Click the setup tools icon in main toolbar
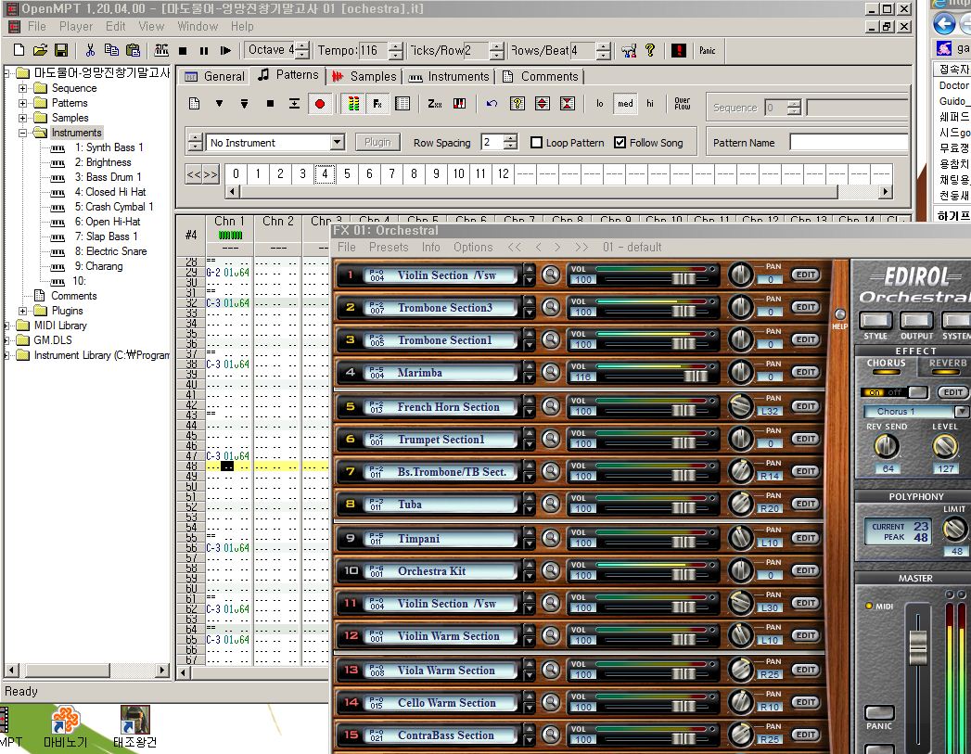This screenshot has height=754, width=971. tap(629, 51)
